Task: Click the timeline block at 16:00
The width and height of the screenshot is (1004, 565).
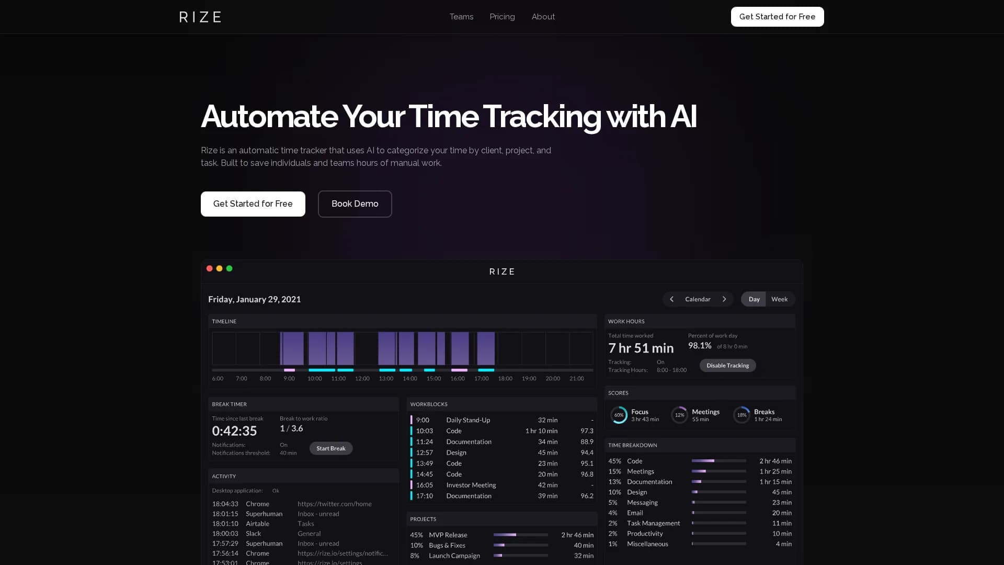Action: click(460, 348)
